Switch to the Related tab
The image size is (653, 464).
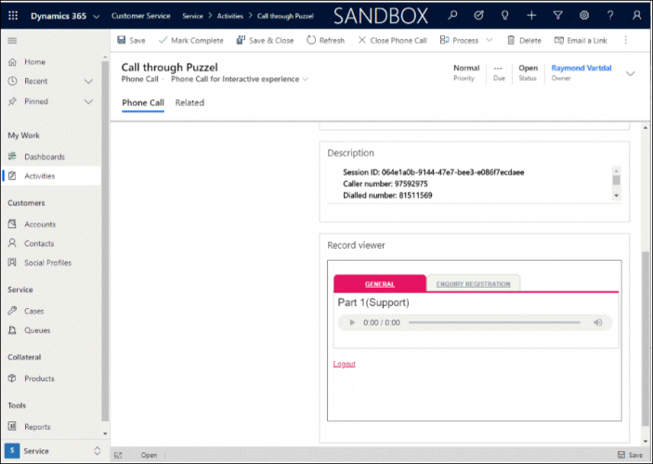click(x=189, y=103)
